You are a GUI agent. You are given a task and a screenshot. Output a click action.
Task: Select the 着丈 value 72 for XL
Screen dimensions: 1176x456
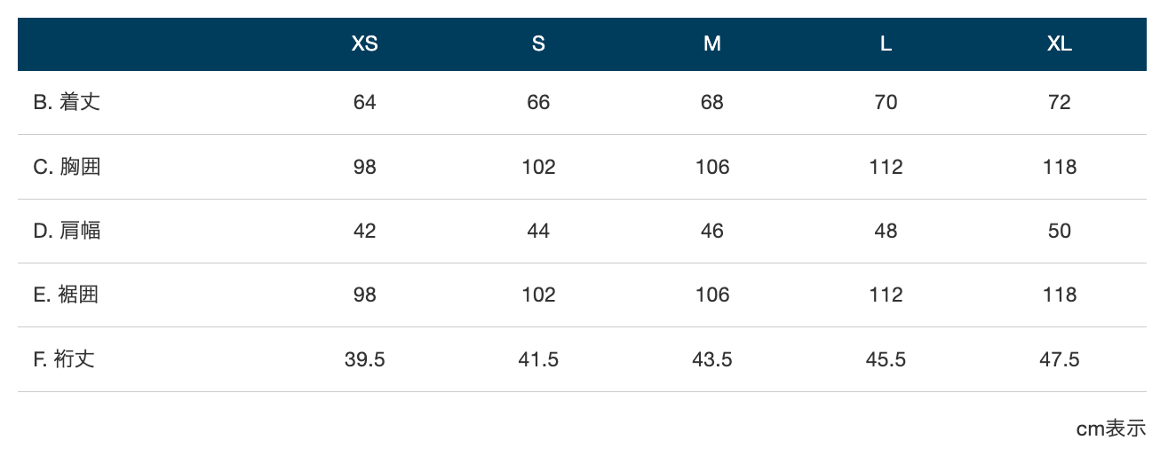[1060, 102]
